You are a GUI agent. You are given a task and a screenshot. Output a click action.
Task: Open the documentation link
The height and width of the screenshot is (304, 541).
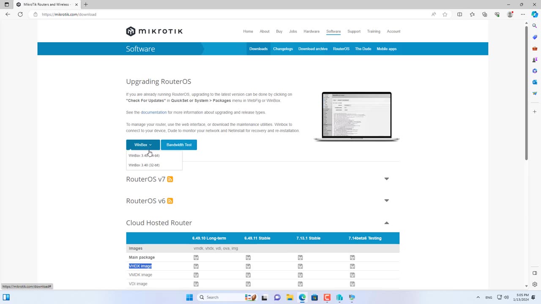(x=153, y=112)
